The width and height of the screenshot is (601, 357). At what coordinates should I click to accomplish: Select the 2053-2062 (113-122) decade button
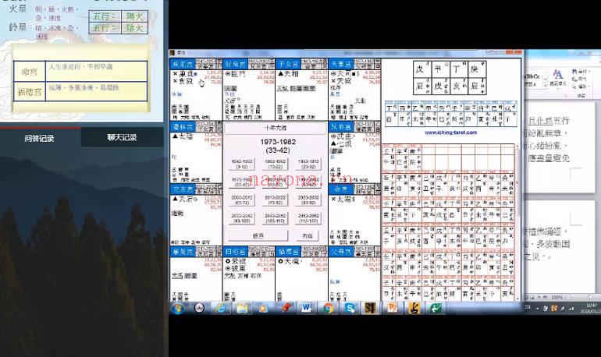point(308,218)
